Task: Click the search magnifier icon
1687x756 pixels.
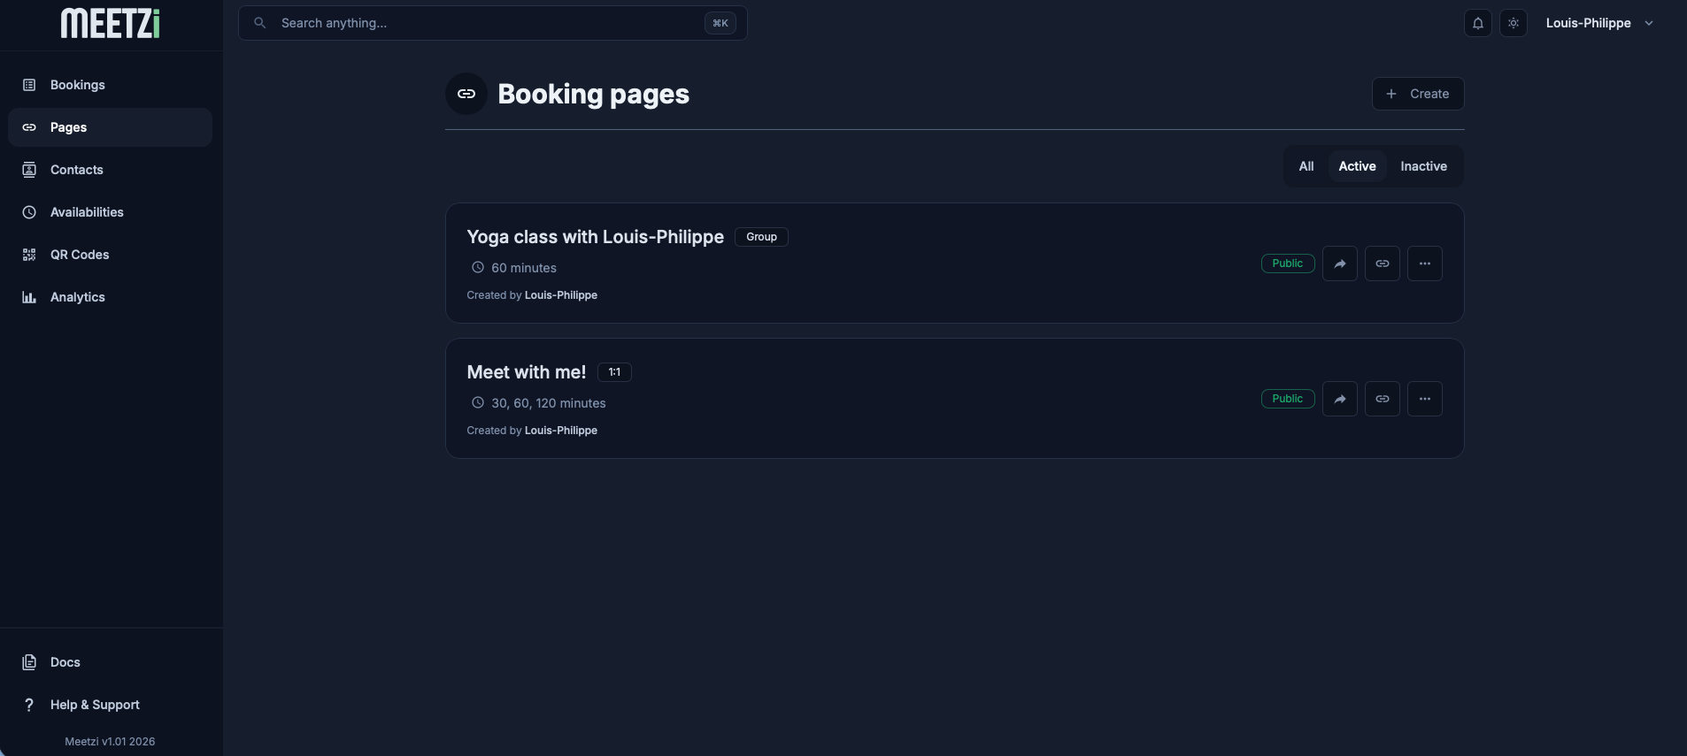Action: pos(259,23)
